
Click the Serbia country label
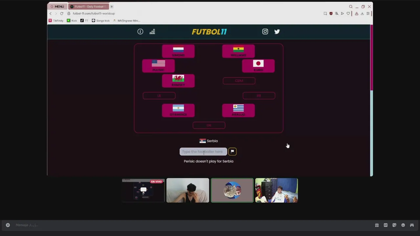[209, 141]
